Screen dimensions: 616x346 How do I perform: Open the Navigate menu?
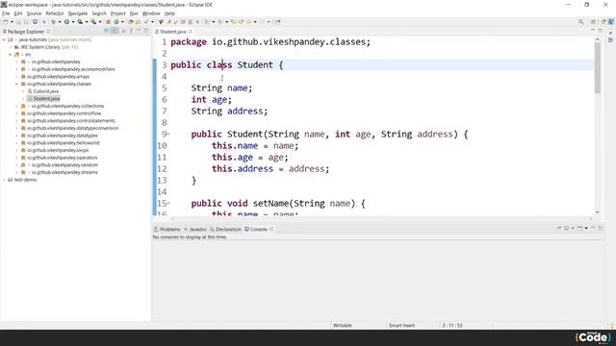[x=78, y=13]
